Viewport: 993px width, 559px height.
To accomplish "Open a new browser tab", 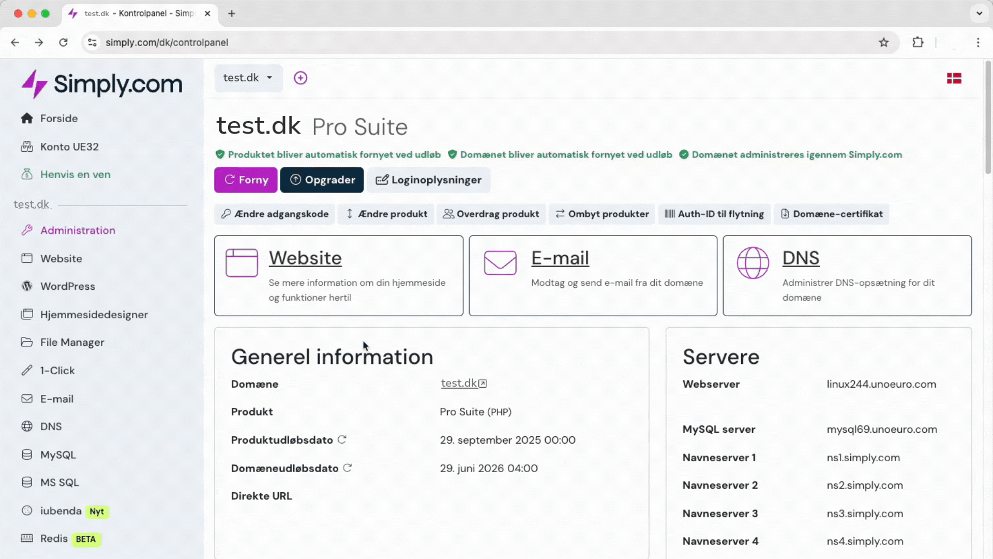I will coord(232,13).
